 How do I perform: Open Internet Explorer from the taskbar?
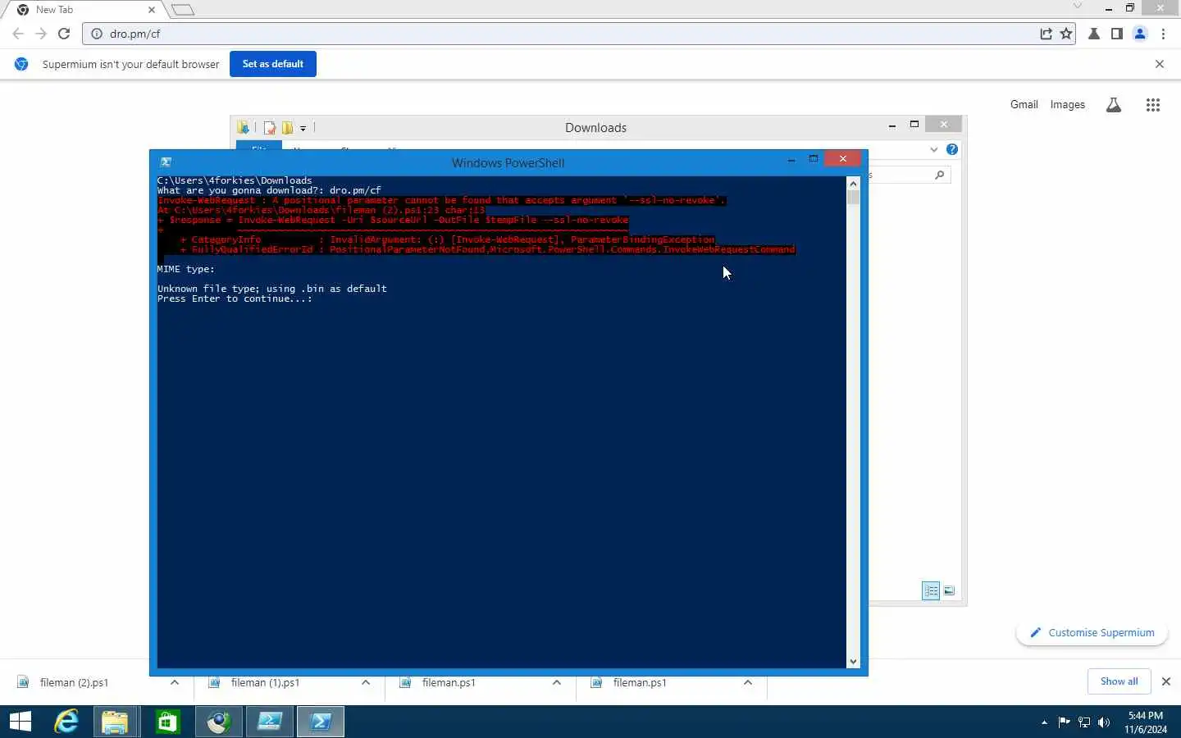66,722
